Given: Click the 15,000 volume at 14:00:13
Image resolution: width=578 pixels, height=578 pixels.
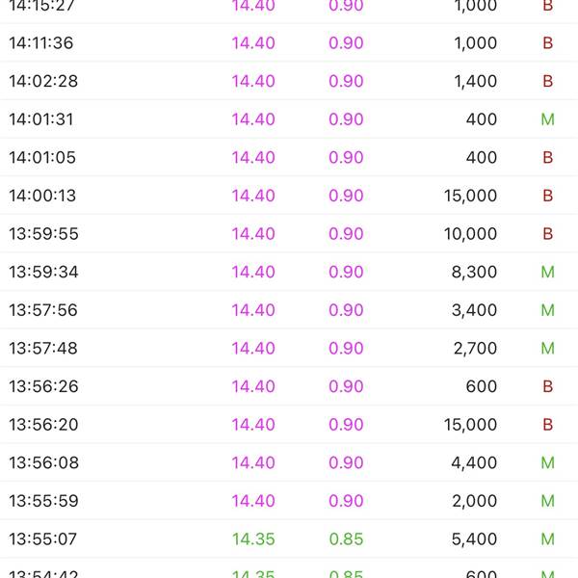Looking at the screenshot, I should (x=470, y=196).
